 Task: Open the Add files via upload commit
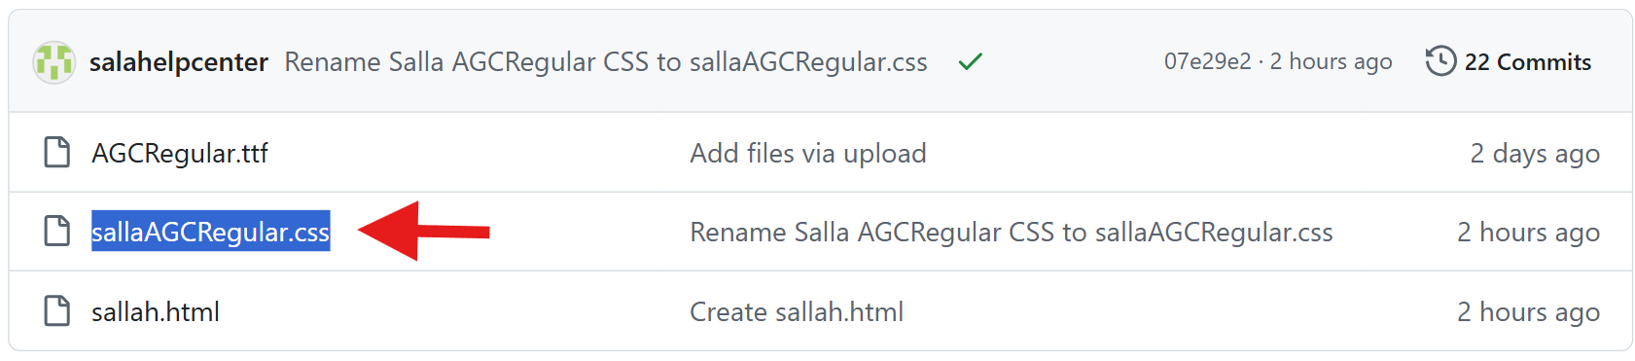(x=808, y=154)
